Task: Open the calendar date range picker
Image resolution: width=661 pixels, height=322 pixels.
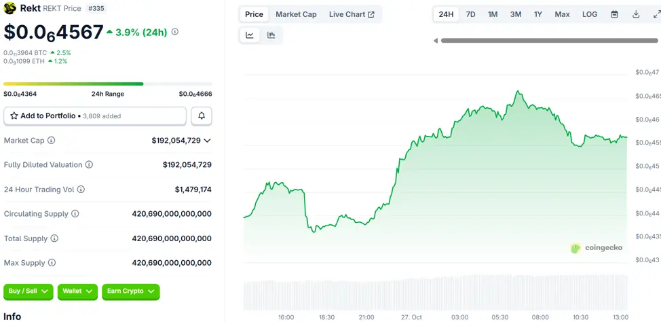Action: click(x=614, y=14)
